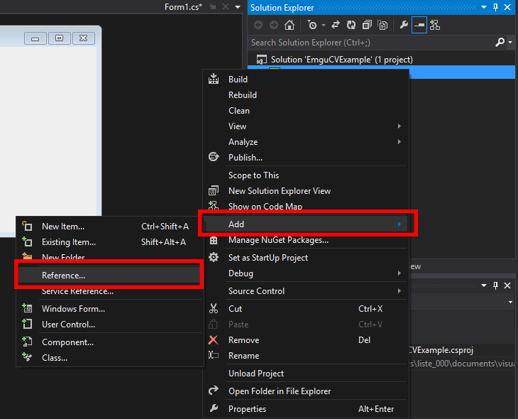518x419 pixels.
Task: Choose New Solution Explorer View
Action: coord(306,191)
